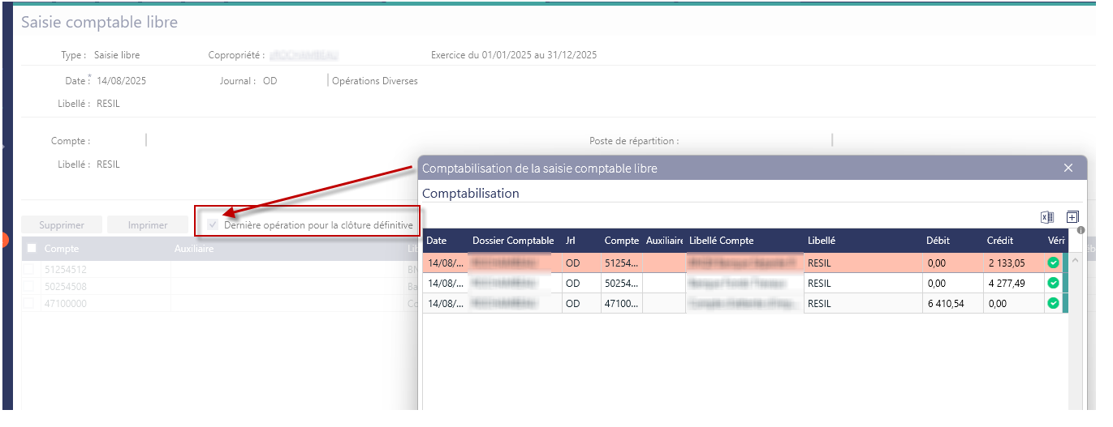This screenshot has width=1113, height=427.
Task: Check the box for account 47100000
Action: [29, 303]
